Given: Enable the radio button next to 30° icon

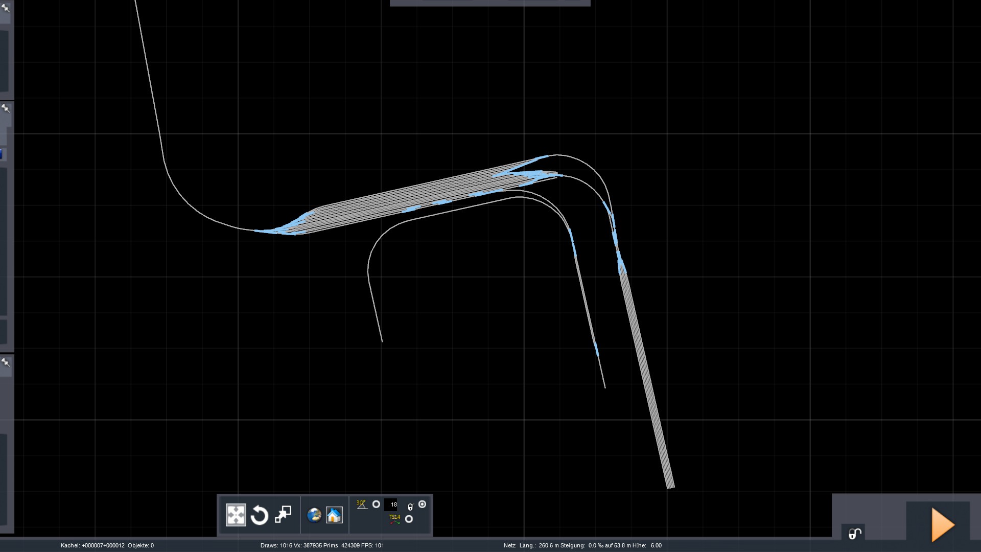Looking at the screenshot, I should tap(376, 504).
